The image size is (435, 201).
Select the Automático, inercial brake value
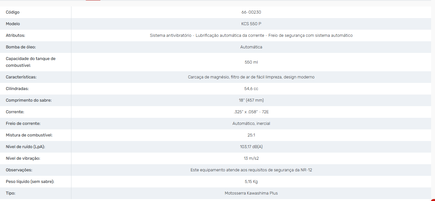coord(251,124)
